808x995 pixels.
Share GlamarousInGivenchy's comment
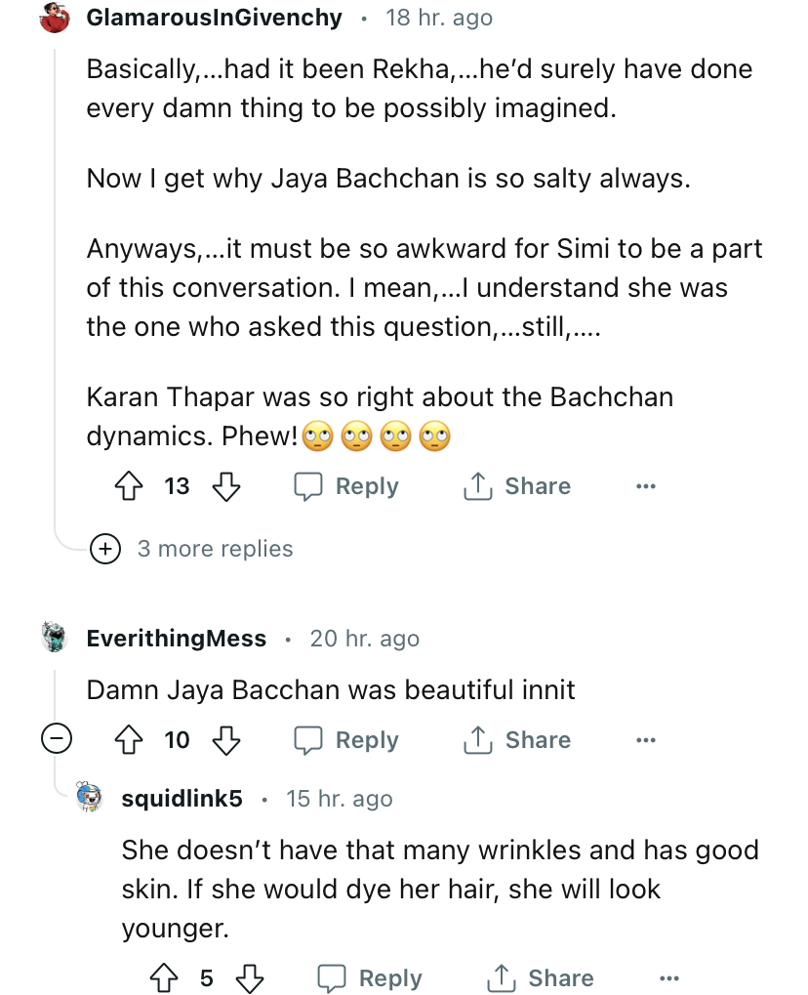[x=517, y=486]
